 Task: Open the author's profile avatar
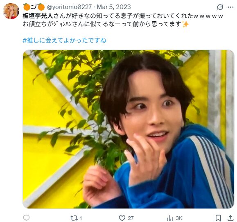11,11
